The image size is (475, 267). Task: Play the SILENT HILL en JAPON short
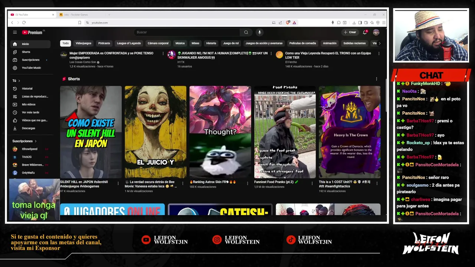[x=91, y=132]
